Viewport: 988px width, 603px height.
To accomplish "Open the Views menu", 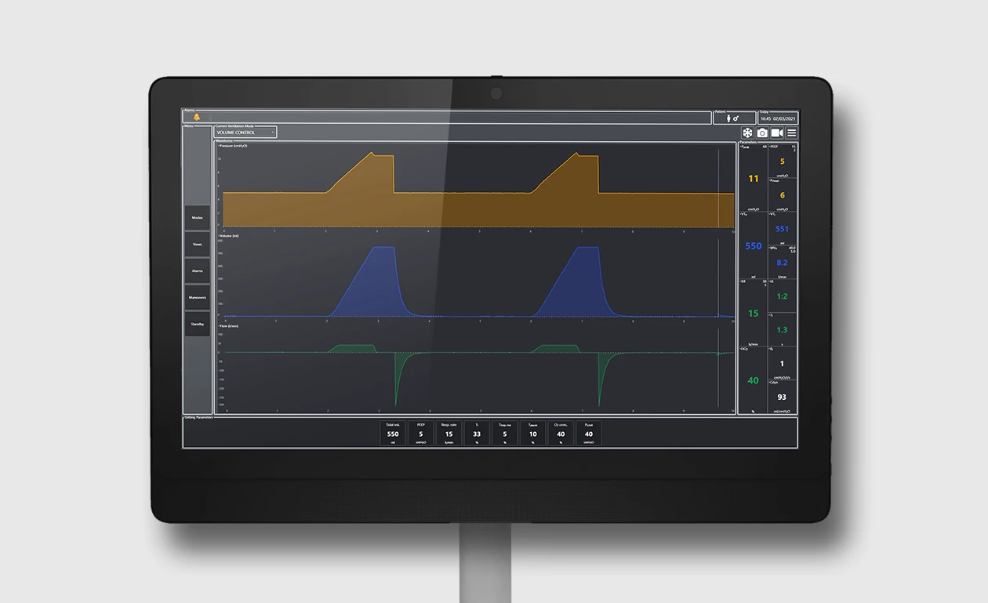I will [198, 245].
